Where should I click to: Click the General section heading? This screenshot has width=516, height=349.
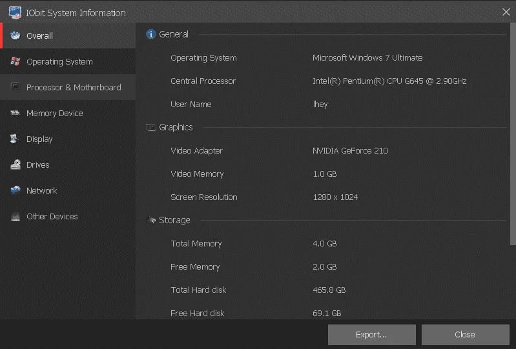coord(174,34)
